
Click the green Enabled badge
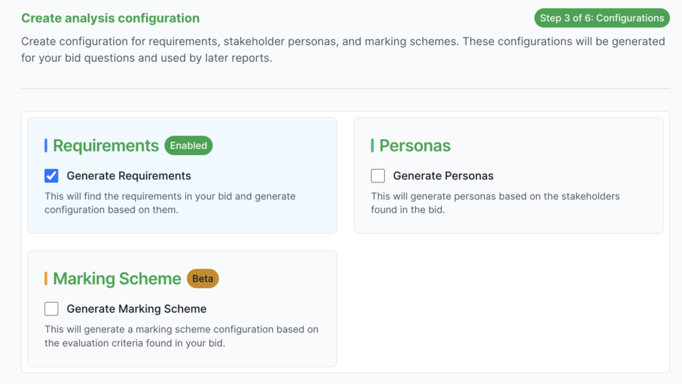point(188,146)
